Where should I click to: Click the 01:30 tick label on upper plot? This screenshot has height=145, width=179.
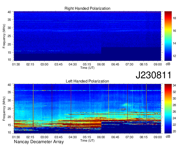tap(16, 64)
